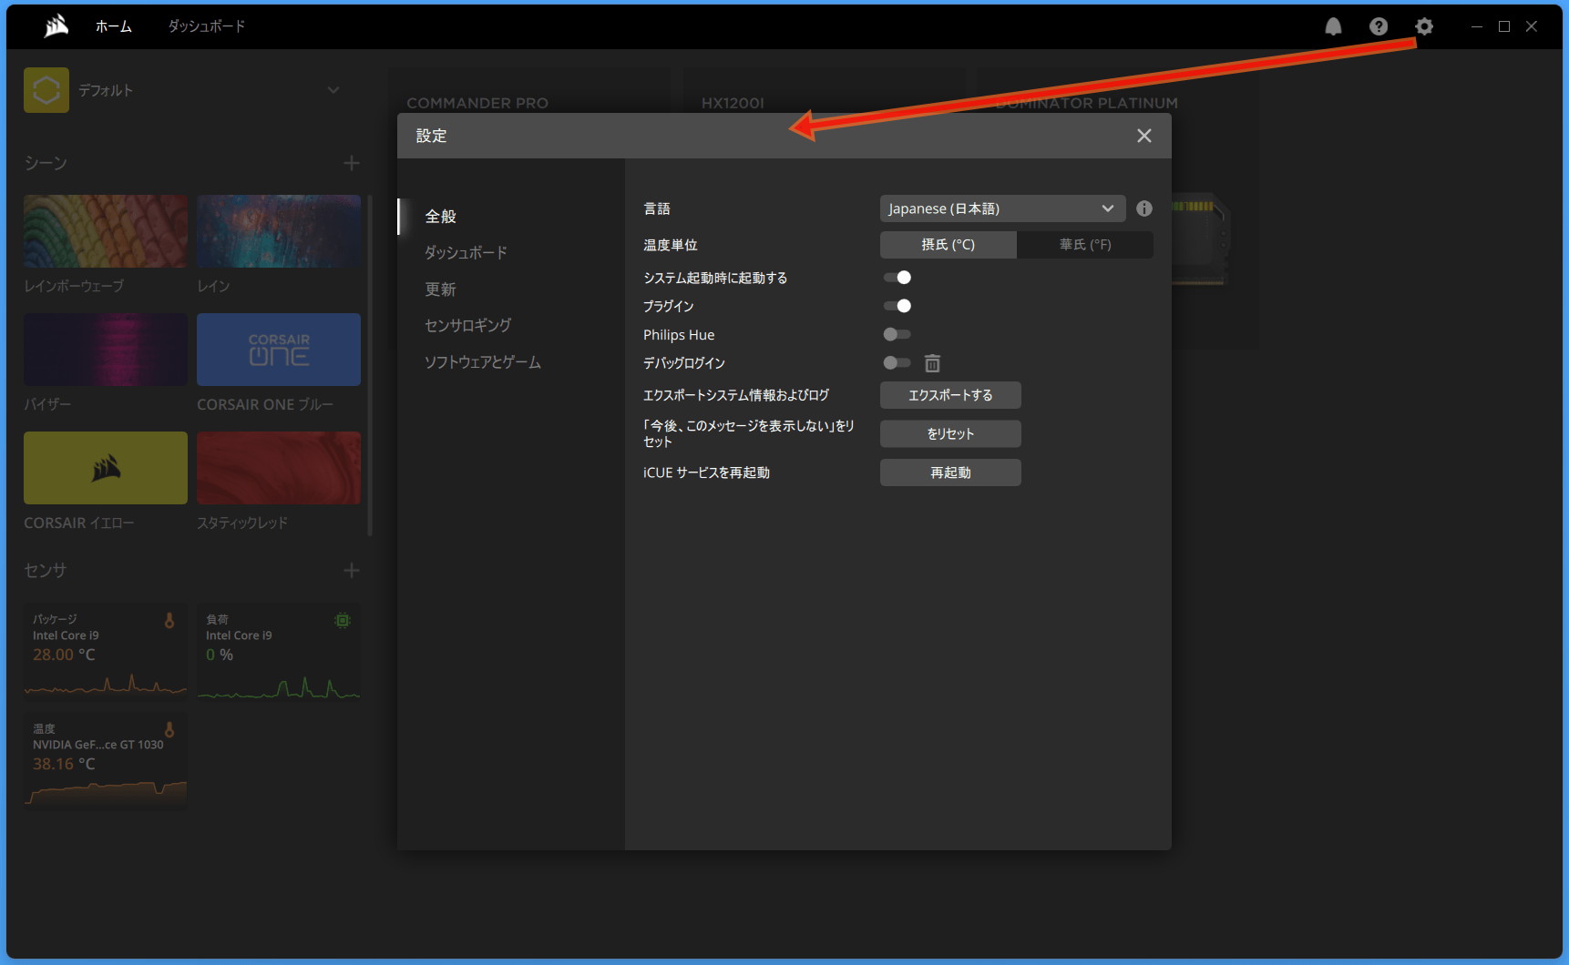The height and width of the screenshot is (965, 1569).
Task: Select the CORSAIR イエロー scene
Action: 106,468
